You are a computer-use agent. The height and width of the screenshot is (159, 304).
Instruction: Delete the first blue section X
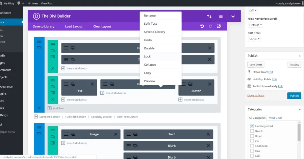click(x=39, y=108)
